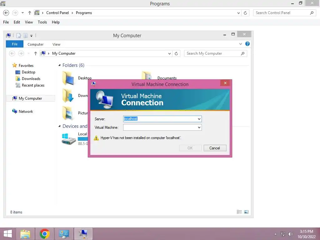The image size is (320, 240).
Task: Select Network in navigation pane
Action: click(x=22, y=112)
